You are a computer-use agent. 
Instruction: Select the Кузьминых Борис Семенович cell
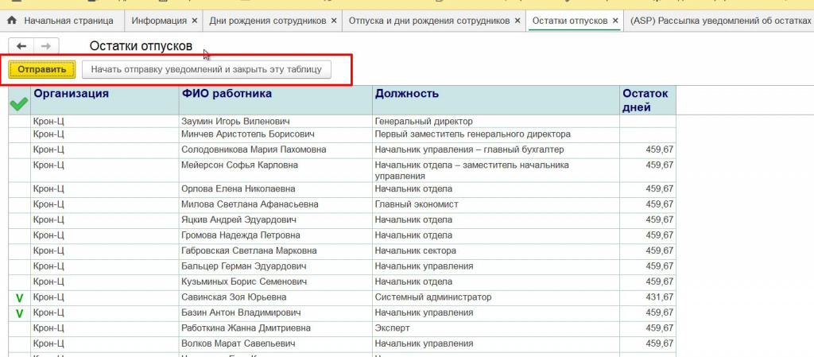coord(276,282)
